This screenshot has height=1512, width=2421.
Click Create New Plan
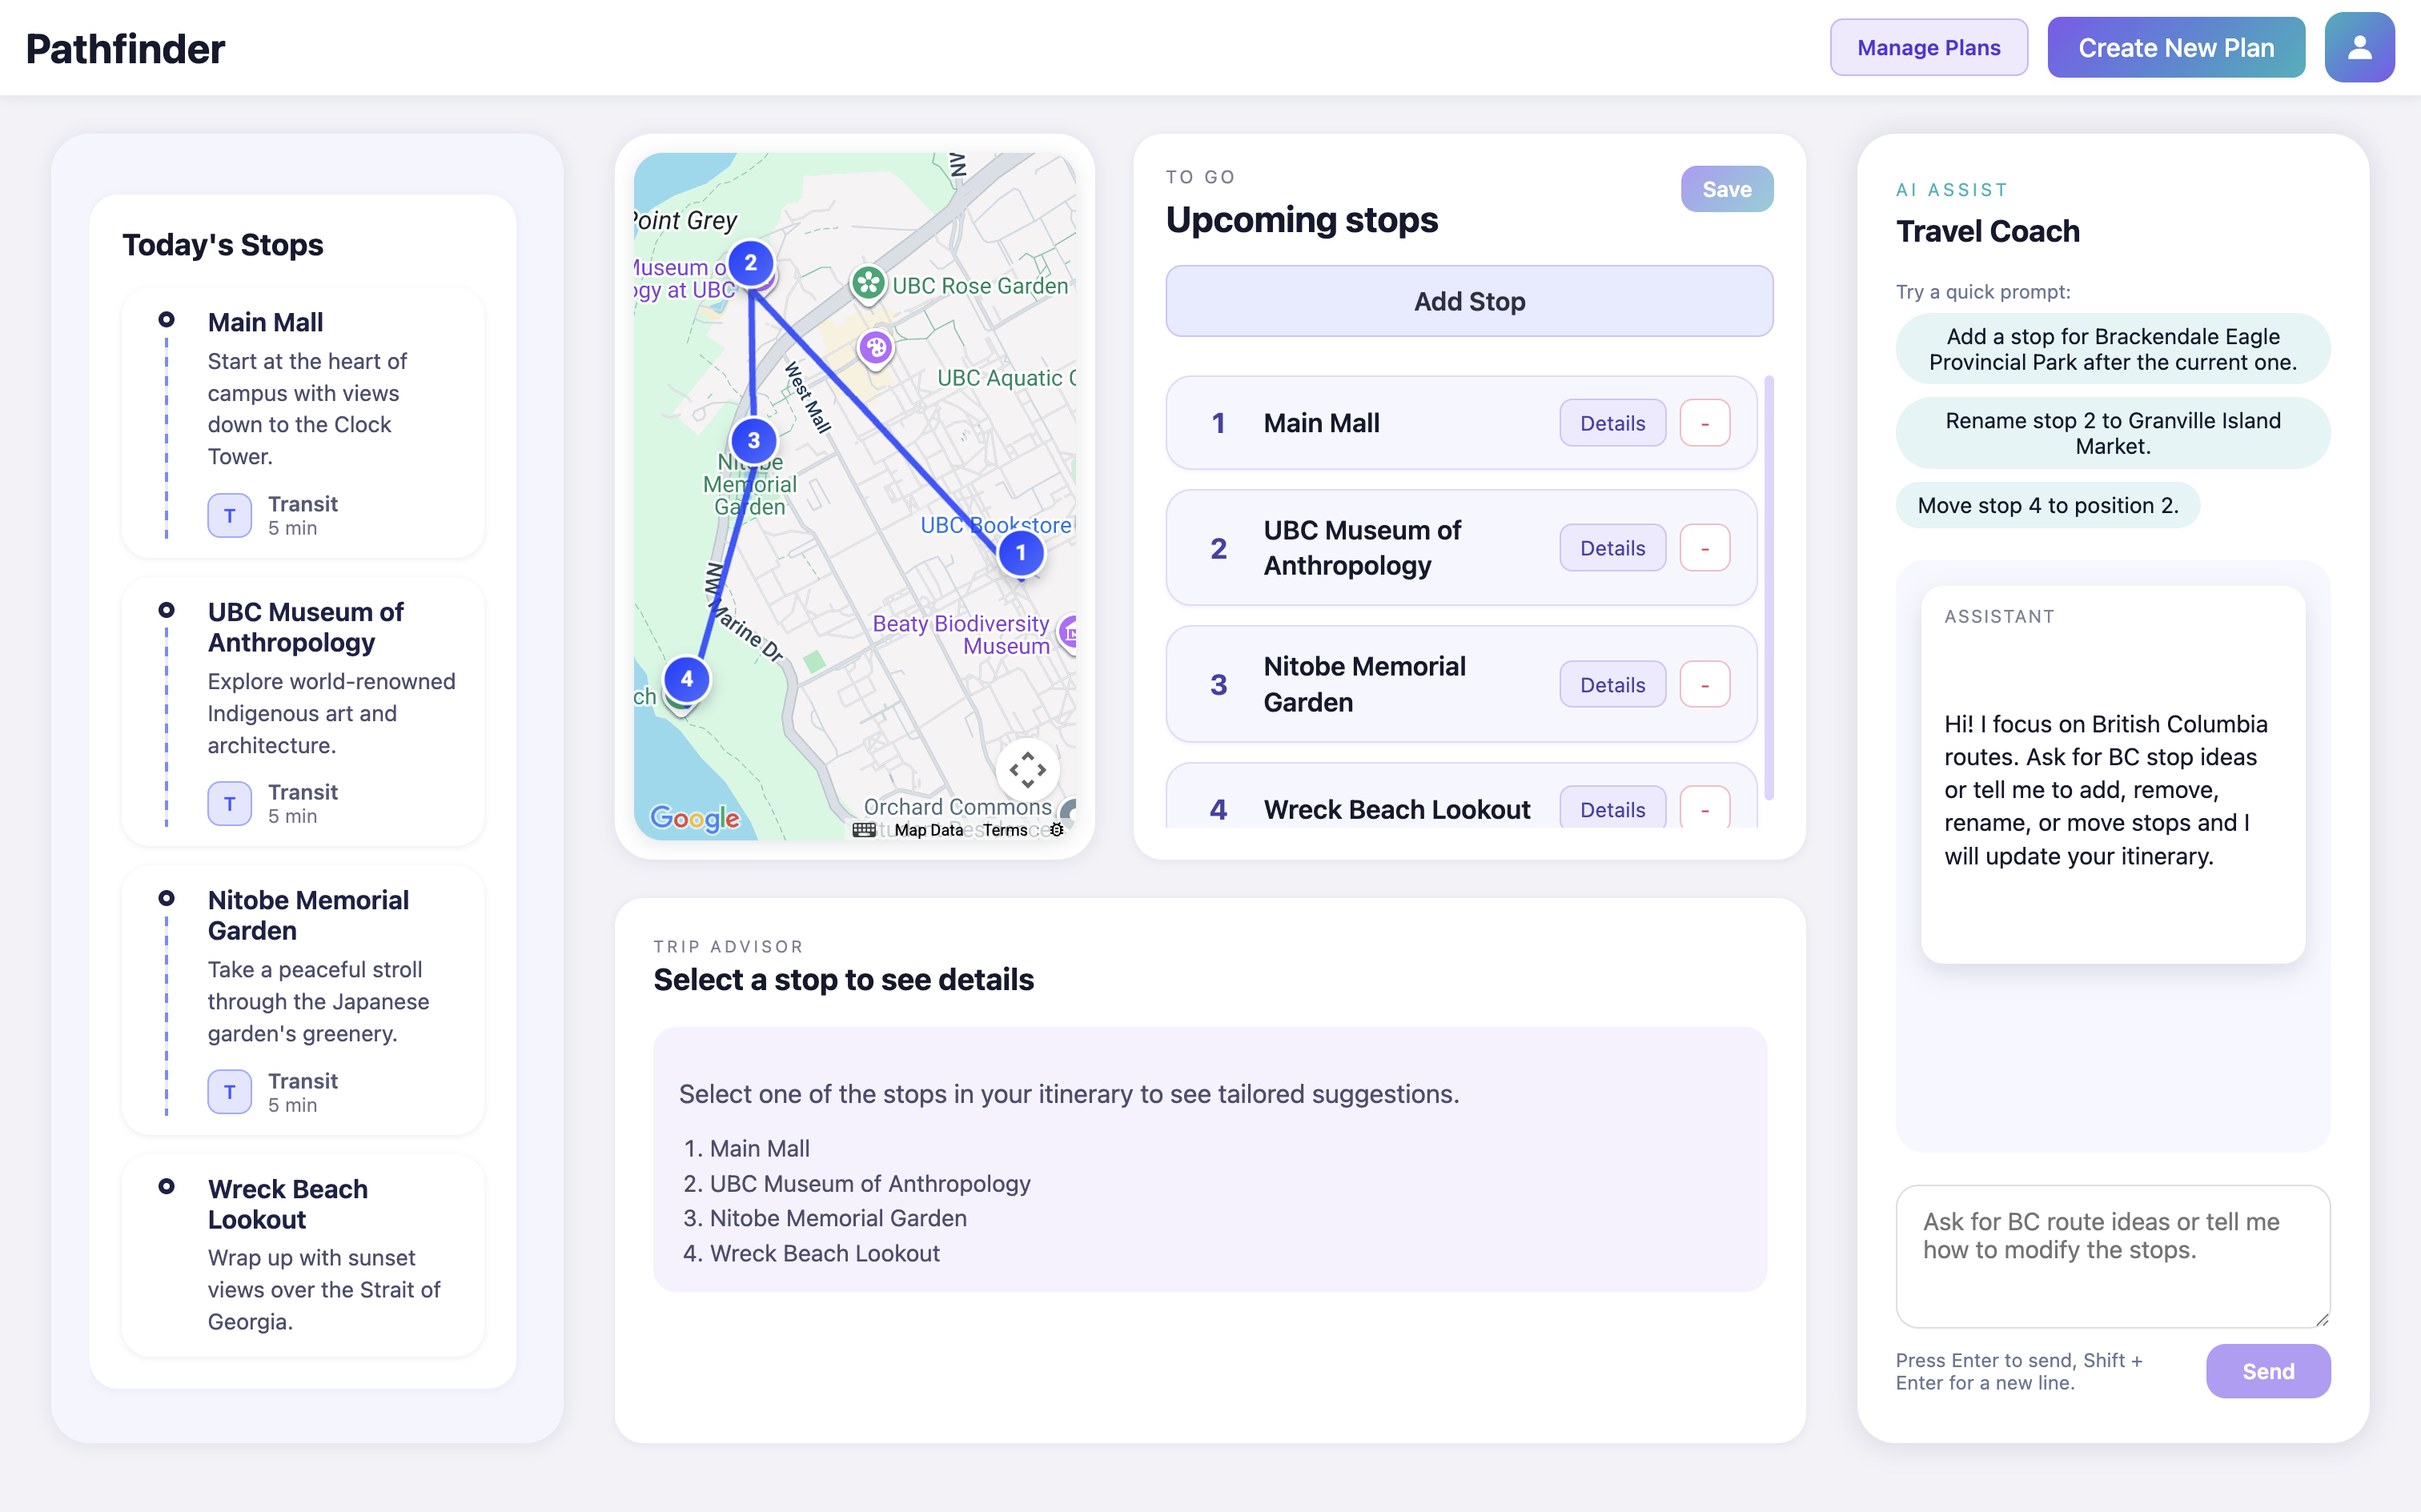(2175, 47)
